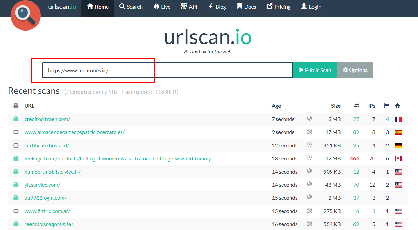Viewport: 418px width, 230px height.
Task: Click the globe icon beside creditocitroen.com
Action: pos(310,119)
